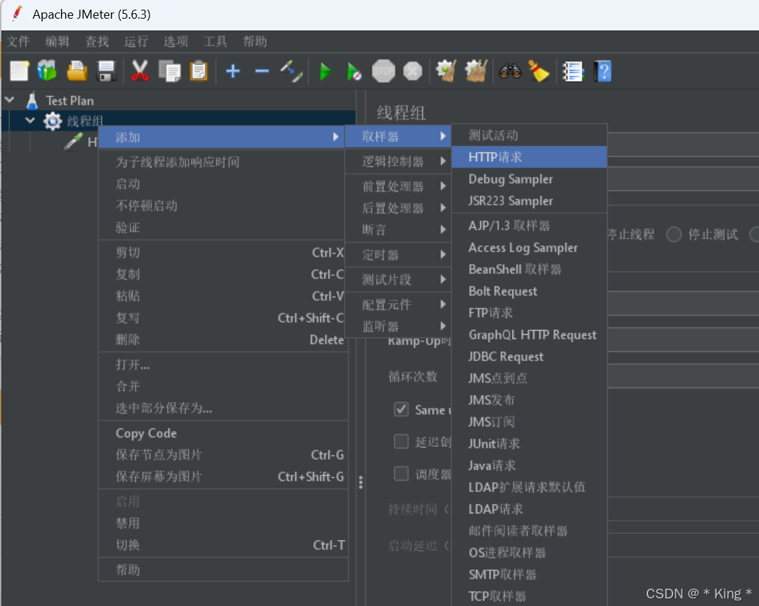Open the 编辑 menu

57,42
